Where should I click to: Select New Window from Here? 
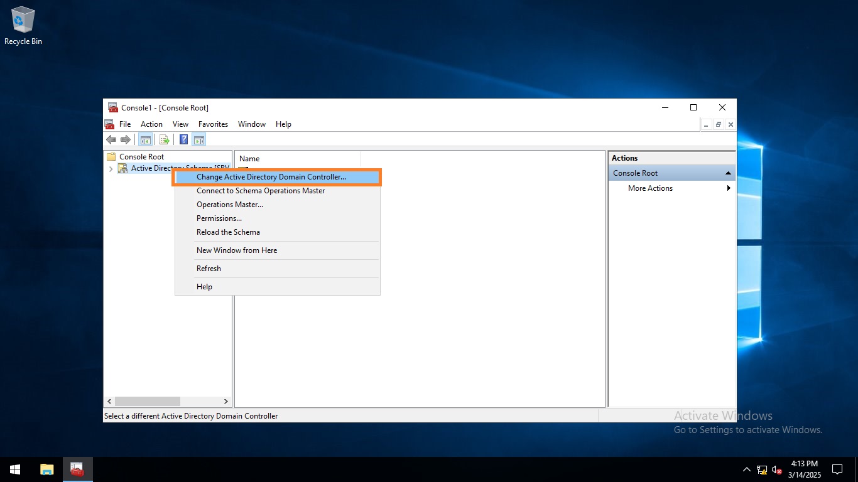(277, 250)
